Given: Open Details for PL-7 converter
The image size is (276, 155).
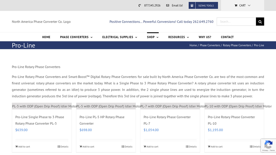Looking at the screenshot, I should point(191,147).
